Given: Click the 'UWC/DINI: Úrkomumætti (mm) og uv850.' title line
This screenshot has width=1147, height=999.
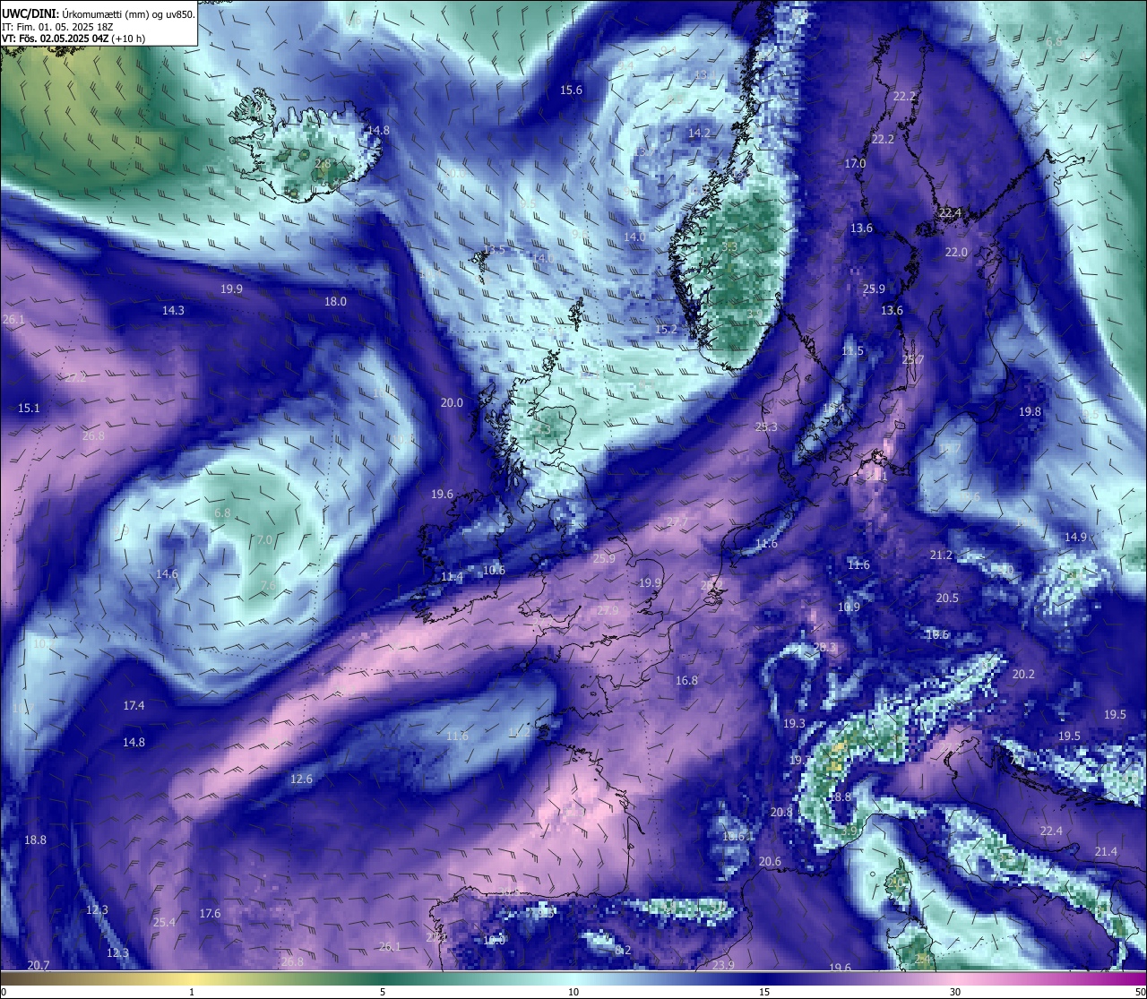Looking at the screenshot, I should tap(98, 13).
